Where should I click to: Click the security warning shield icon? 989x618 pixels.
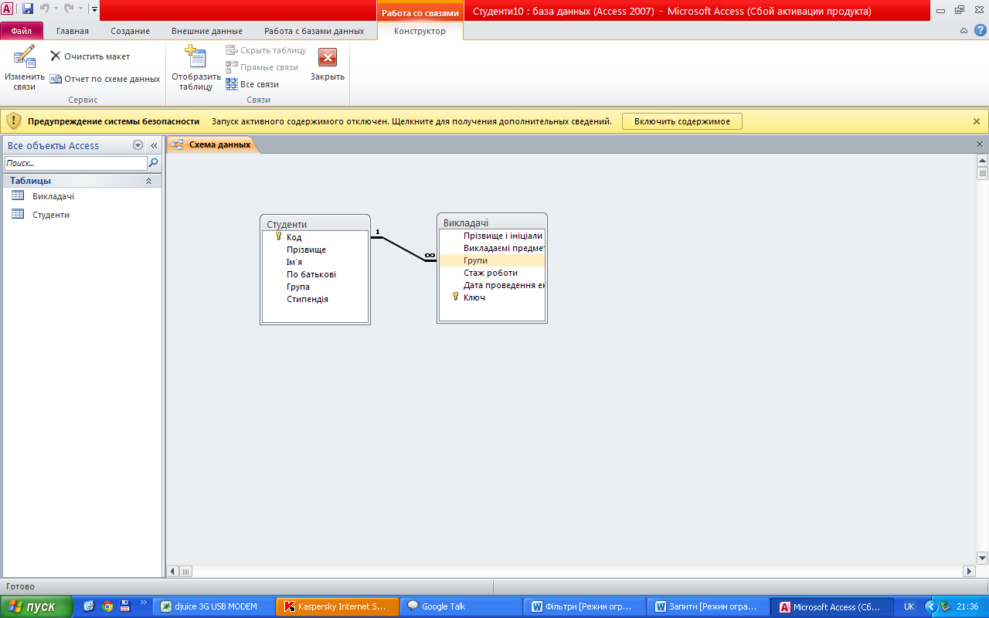[x=13, y=121]
